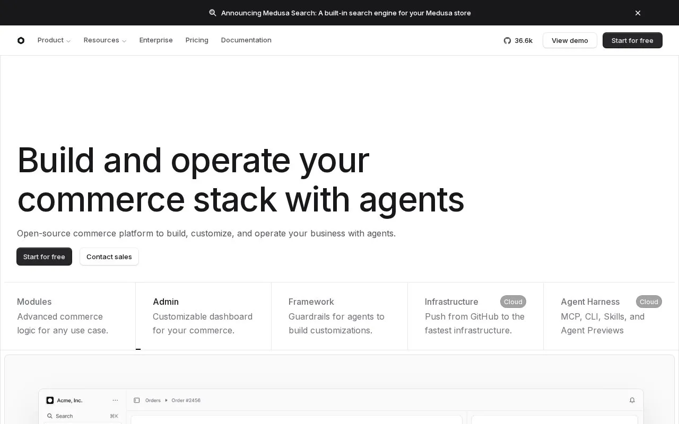The height and width of the screenshot is (424, 679).
Task: Show the Agent Harness tab
Action: pos(609,316)
